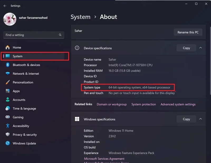The width and height of the screenshot is (211, 163).
Task: Open the System protection link
Action: pos(143,104)
